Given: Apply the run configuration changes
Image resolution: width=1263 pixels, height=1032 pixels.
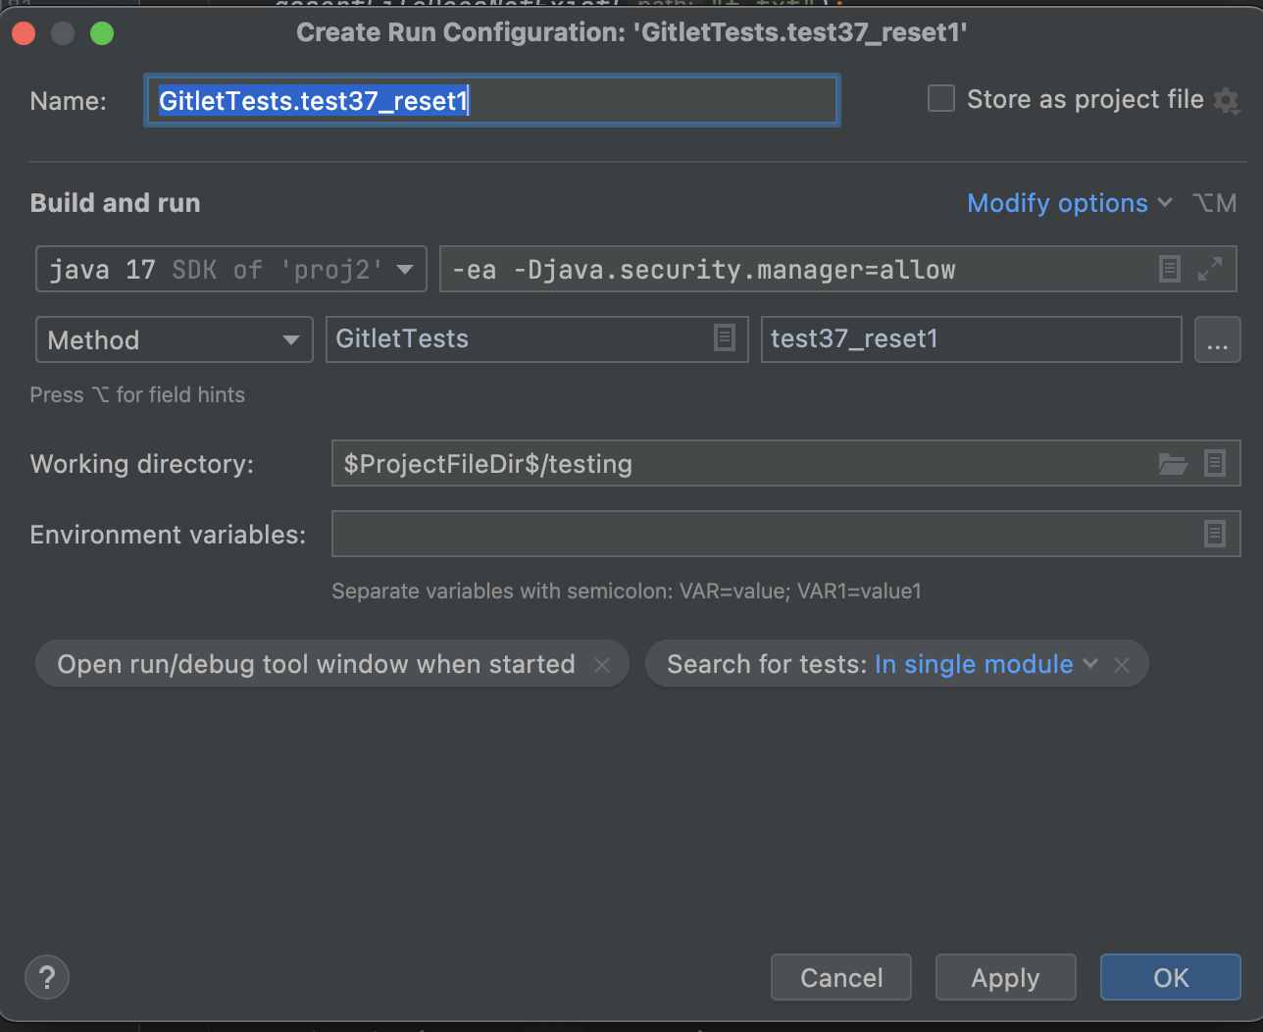Looking at the screenshot, I should click(x=1005, y=978).
